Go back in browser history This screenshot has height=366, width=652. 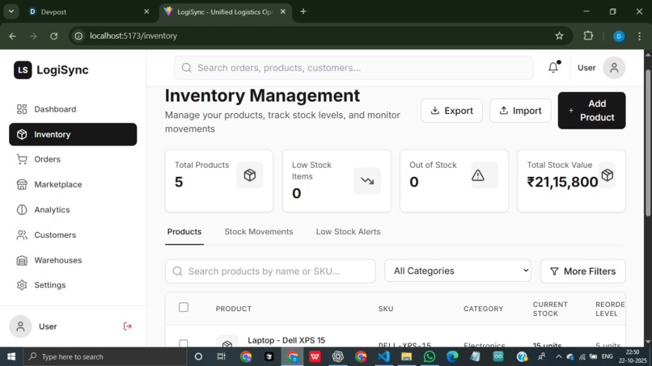(12, 36)
